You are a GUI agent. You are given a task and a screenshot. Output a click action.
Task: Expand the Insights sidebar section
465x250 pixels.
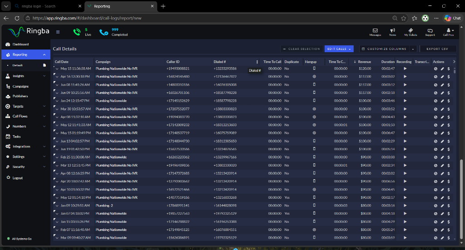[x=44, y=76]
